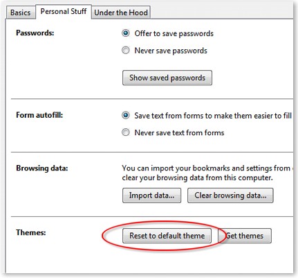The image size is (298, 278).
Task: Enable the Save text from forms radio option
Action: tap(126, 115)
